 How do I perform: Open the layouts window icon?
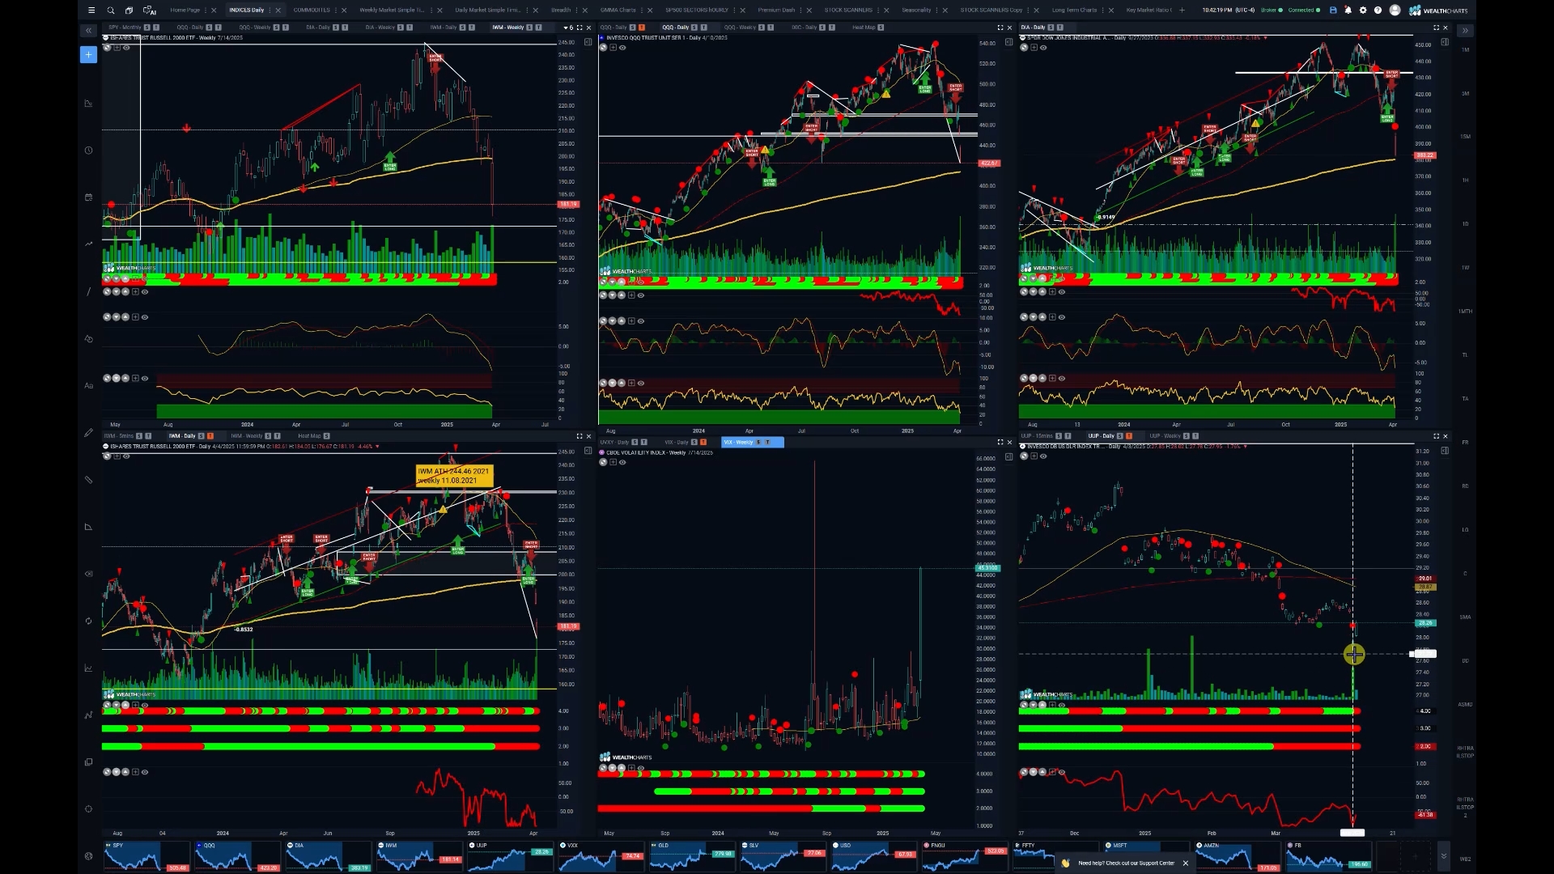coord(129,11)
